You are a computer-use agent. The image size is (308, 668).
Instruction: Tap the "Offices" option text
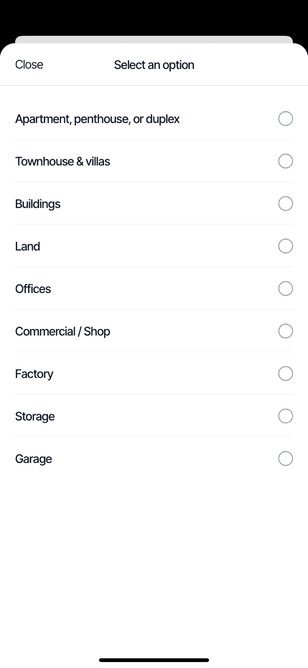(33, 289)
